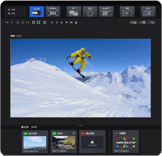Toggle the green-dot display mode button
Screen dimensions: 162x156
point(133,23)
